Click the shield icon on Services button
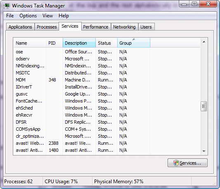 coord(176,163)
